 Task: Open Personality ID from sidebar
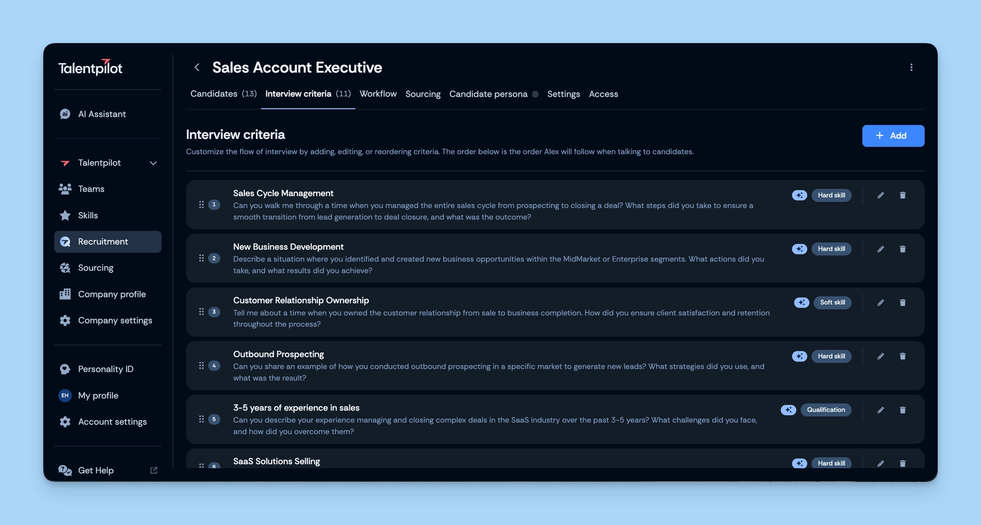tap(105, 369)
